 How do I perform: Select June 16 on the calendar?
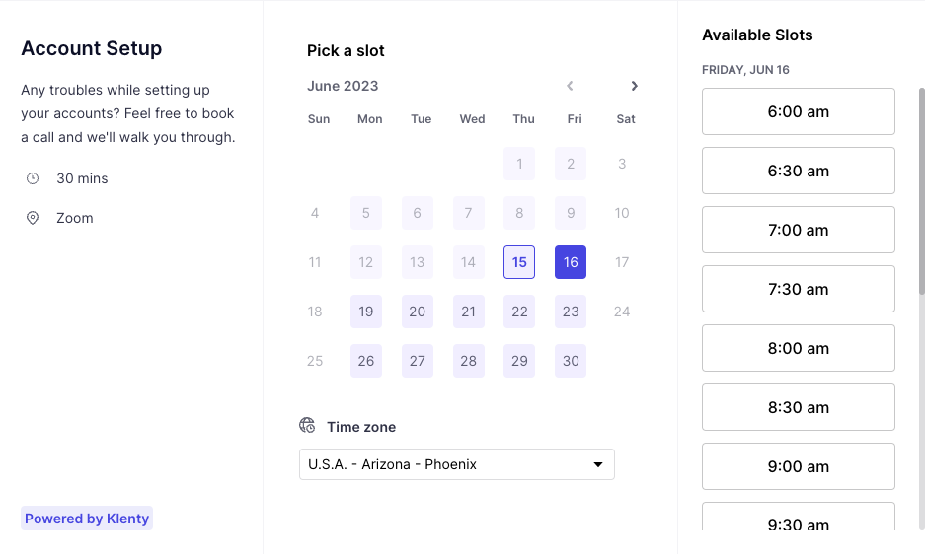[x=571, y=262]
